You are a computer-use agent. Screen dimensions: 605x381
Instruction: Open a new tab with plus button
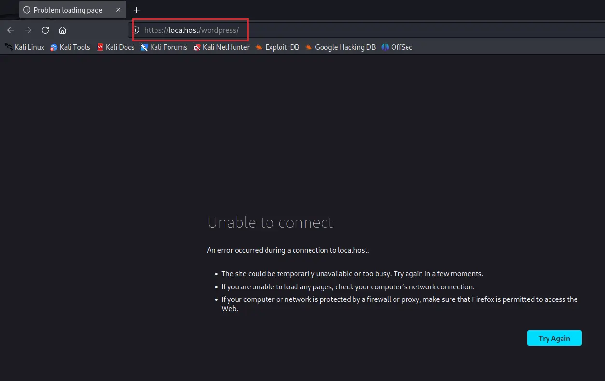(x=137, y=10)
